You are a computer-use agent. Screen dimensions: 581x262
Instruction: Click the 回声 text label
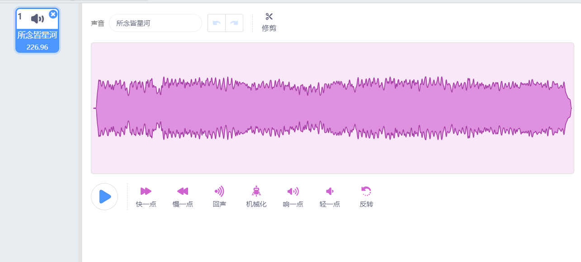point(219,204)
